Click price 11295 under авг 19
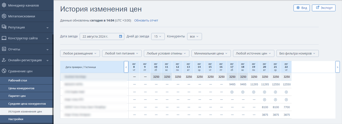 (x=254, y=84)
